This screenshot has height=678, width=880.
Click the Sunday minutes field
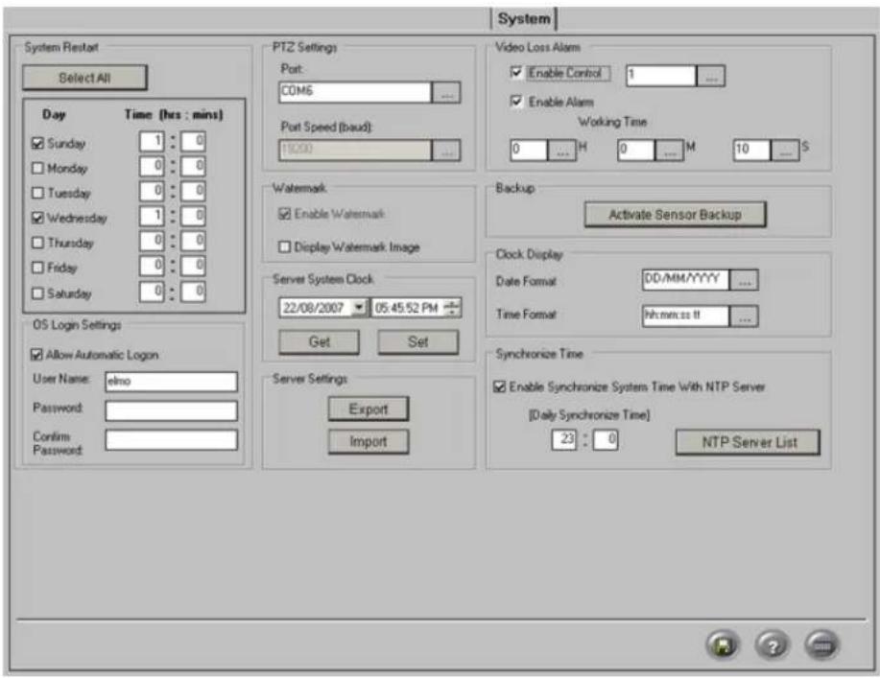click(193, 141)
